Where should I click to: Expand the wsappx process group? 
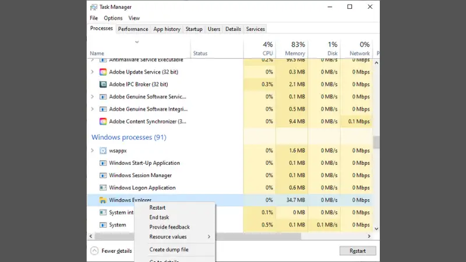(92, 151)
